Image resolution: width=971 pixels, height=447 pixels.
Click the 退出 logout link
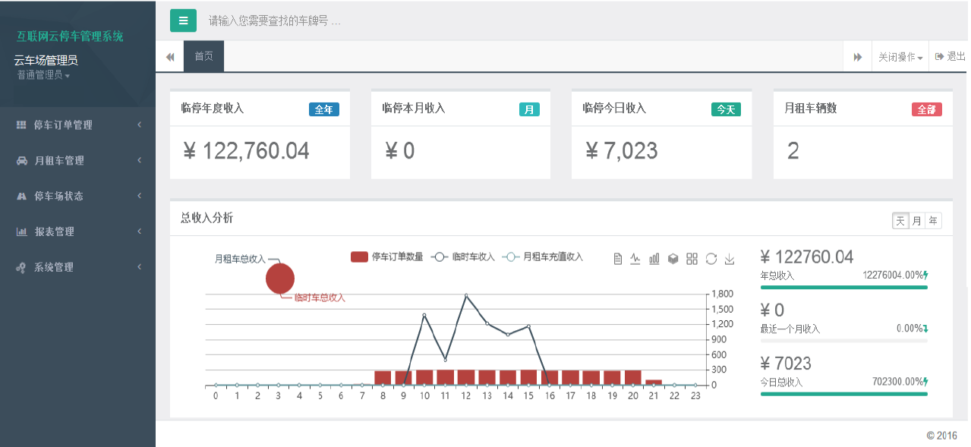(x=950, y=56)
